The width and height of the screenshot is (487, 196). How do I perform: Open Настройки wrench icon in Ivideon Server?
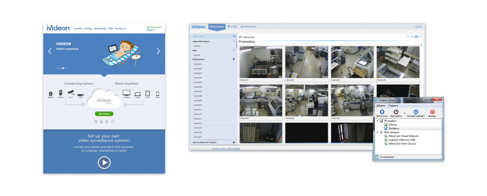click(x=396, y=112)
